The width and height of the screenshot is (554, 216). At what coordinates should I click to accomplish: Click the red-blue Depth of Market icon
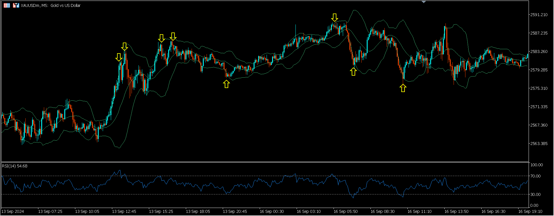click(7, 5)
